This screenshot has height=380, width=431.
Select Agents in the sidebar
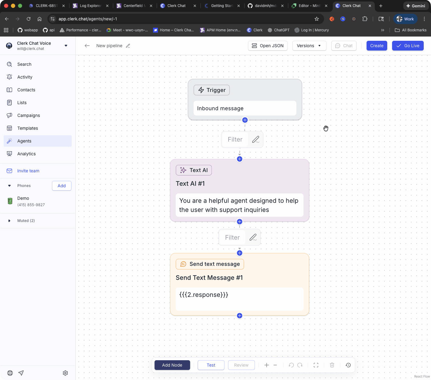pos(38,141)
